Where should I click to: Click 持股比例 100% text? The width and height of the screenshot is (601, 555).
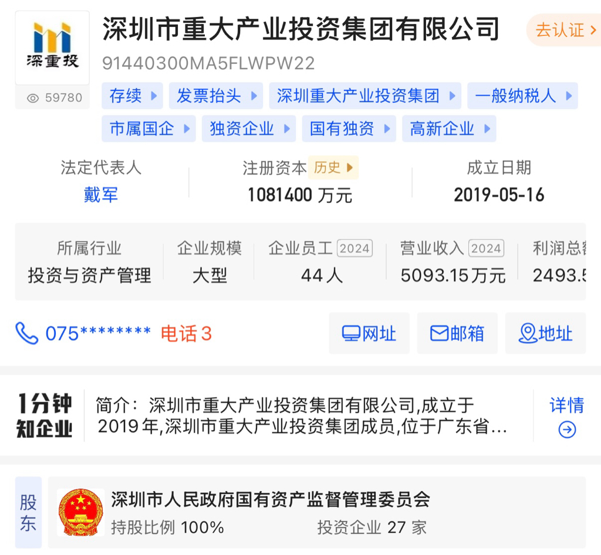coord(167,527)
